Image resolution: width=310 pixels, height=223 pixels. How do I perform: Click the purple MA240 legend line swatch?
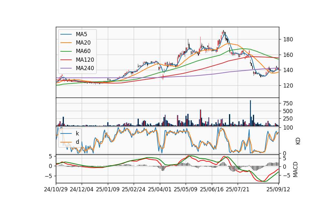(x=66, y=68)
